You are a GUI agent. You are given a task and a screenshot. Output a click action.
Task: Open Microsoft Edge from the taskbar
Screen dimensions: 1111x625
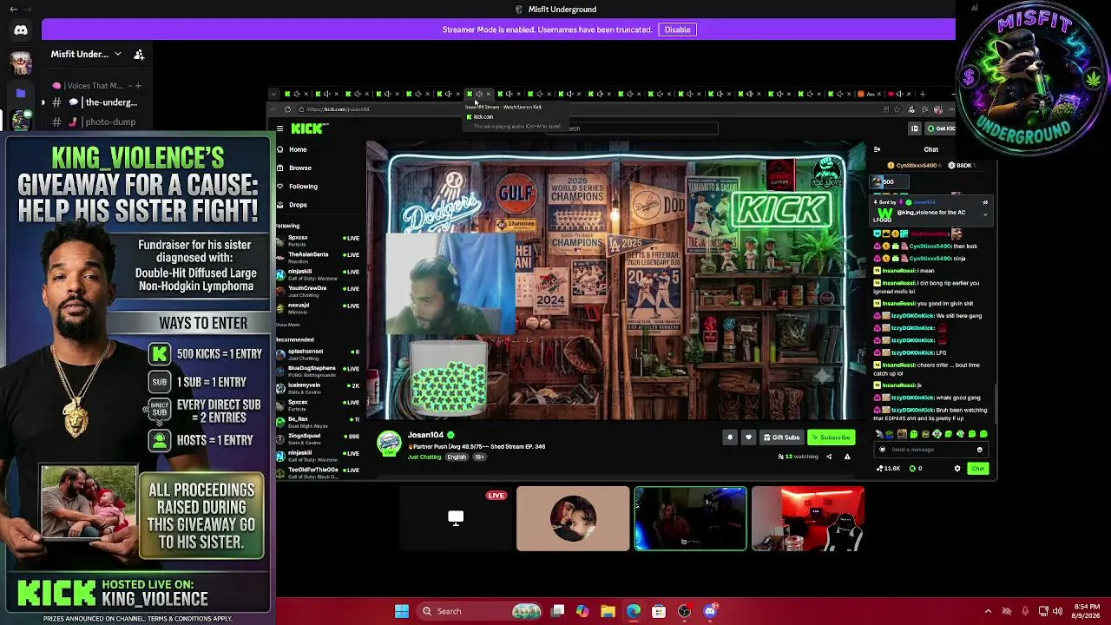point(634,611)
